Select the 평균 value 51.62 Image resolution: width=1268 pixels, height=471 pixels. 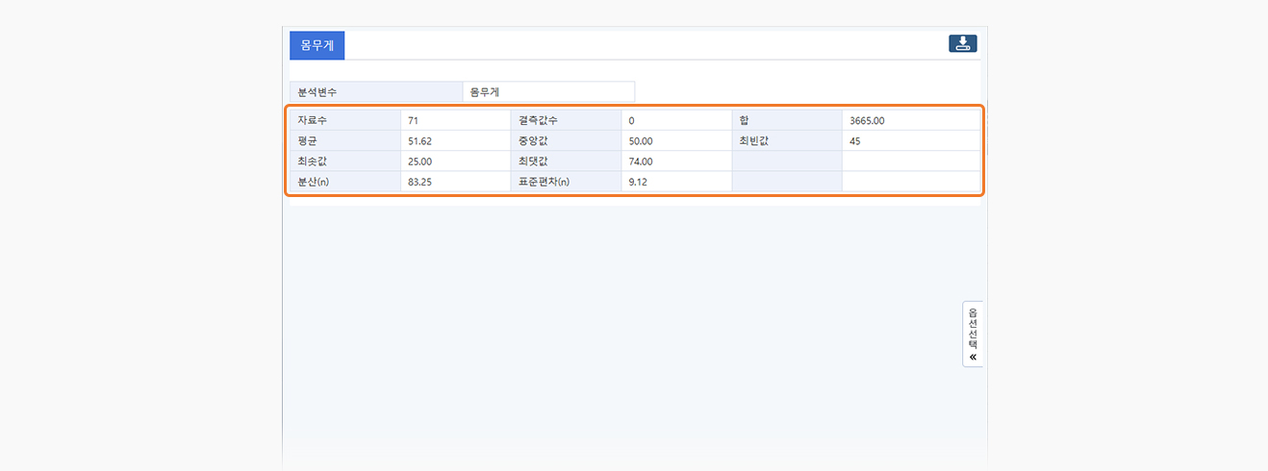click(454, 141)
